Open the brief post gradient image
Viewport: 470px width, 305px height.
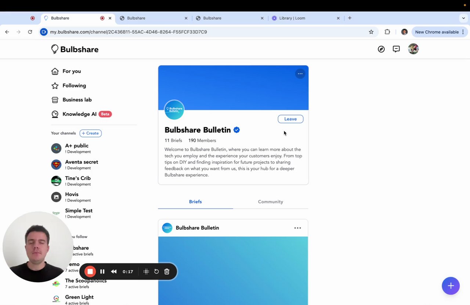(x=233, y=271)
